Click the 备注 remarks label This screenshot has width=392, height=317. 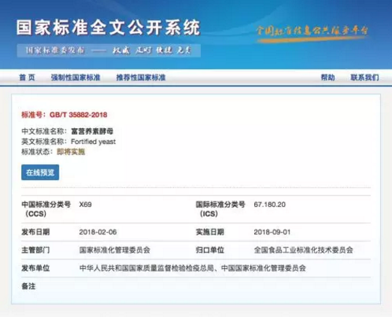pyautogui.click(x=28, y=286)
